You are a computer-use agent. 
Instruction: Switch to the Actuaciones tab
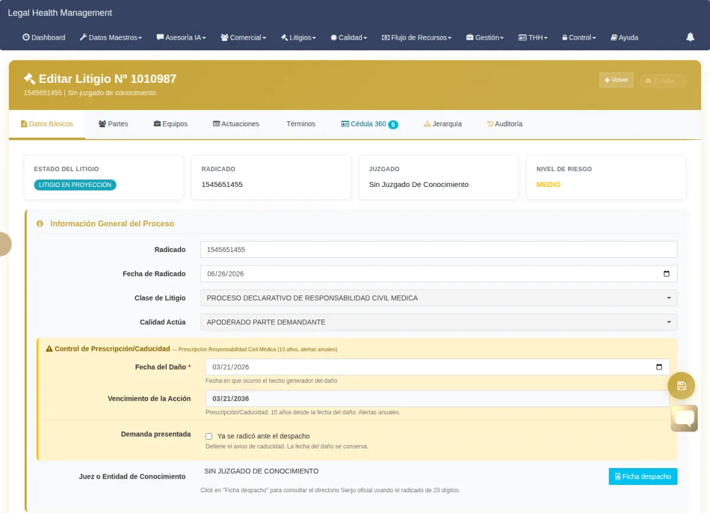[x=236, y=124]
